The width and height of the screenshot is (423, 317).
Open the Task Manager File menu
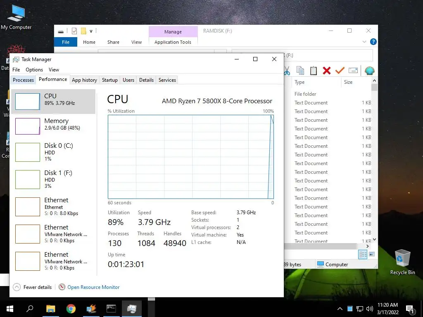point(16,69)
